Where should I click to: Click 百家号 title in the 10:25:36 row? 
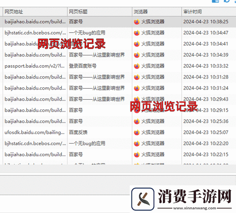click(76, 121)
